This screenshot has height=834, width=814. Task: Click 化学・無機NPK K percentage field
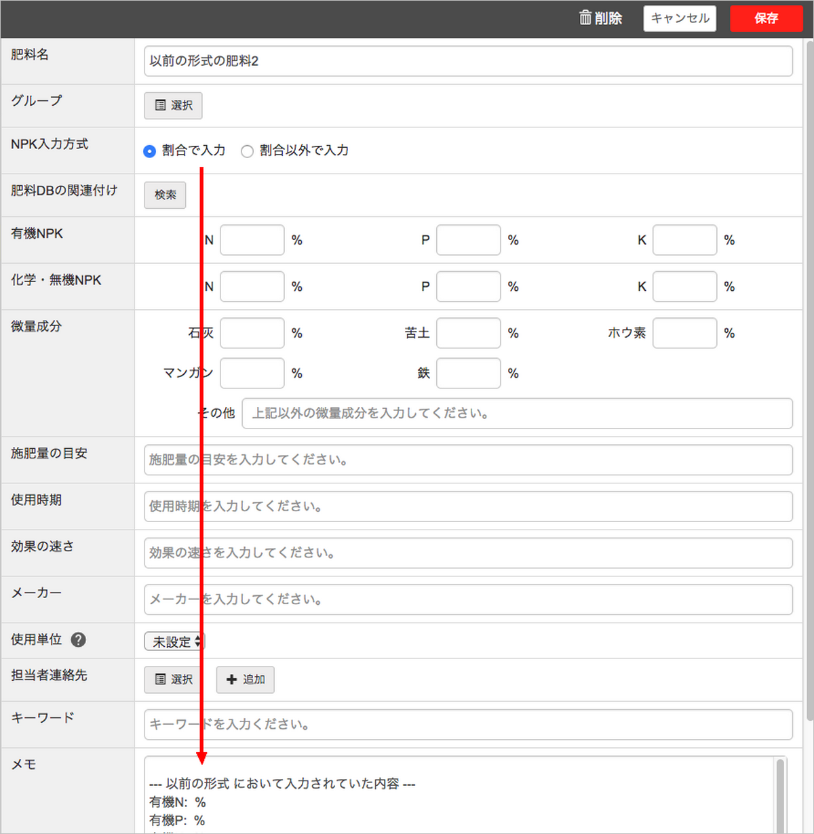point(684,287)
